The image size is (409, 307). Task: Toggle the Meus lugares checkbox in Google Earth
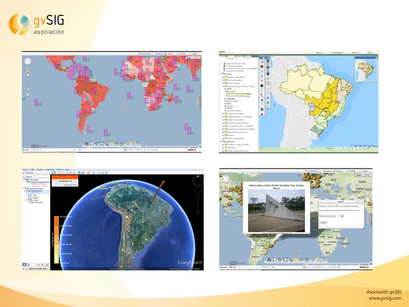coord(25,179)
